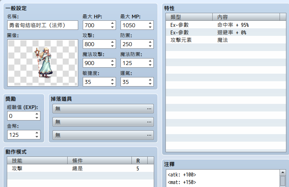Decrease 魔法攻擊 value with down arrow
The image size is (289, 187).
click(113, 65)
